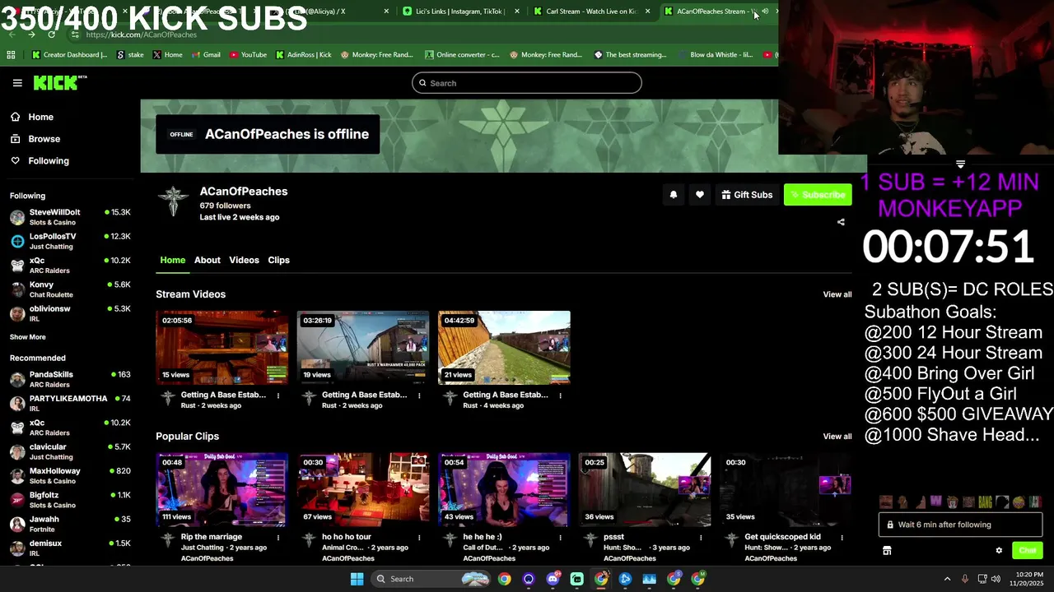Open Windows Start menu

tap(357, 579)
